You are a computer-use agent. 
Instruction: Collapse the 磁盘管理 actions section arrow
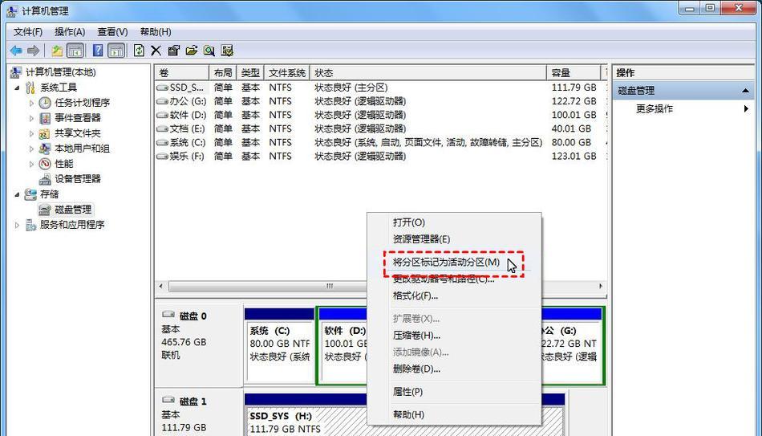pyautogui.click(x=745, y=91)
